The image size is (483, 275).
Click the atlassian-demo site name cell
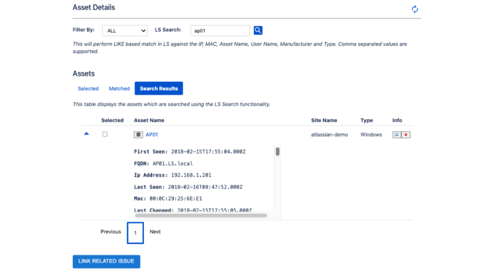[x=329, y=135]
